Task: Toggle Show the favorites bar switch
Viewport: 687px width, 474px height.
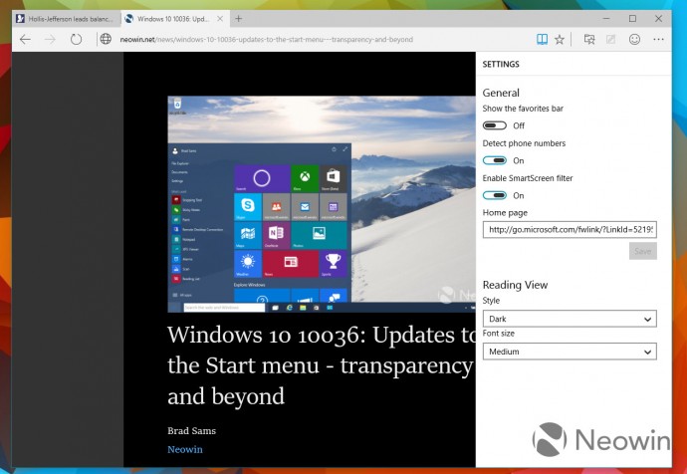Action: [495, 125]
